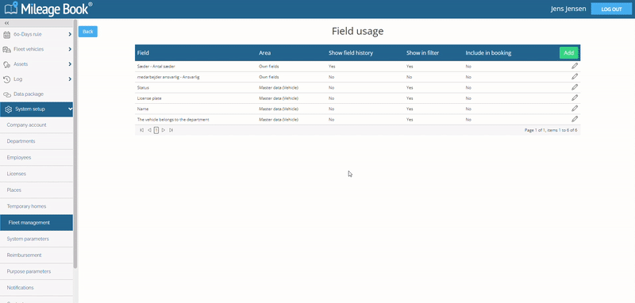The height and width of the screenshot is (303, 635).
Task: Go to next page of table
Action: click(164, 130)
